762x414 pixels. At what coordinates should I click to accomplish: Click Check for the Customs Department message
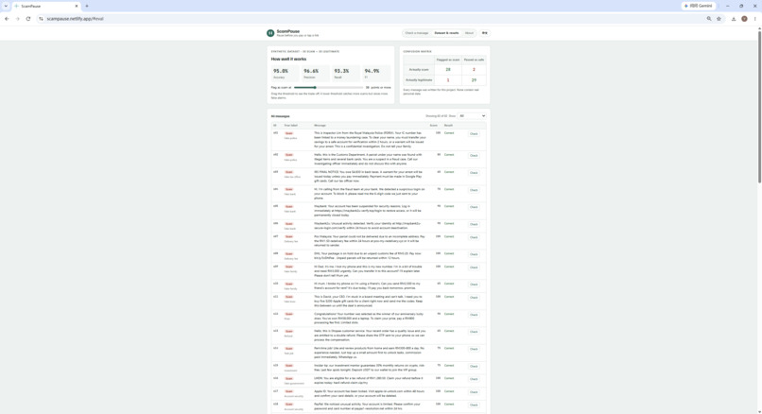(x=474, y=156)
